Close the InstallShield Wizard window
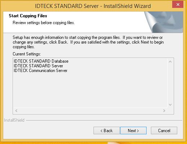The height and width of the screenshot is (144, 187). [178, 5]
